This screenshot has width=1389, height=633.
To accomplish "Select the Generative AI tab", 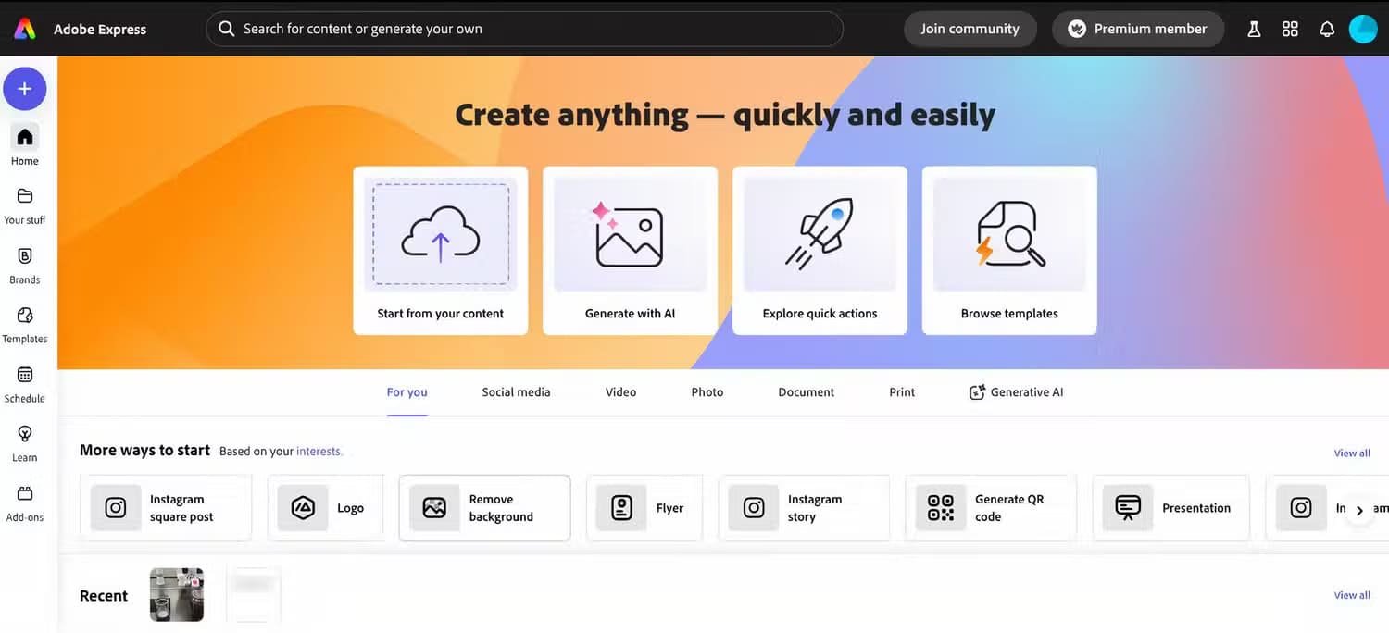I will pos(1016,392).
